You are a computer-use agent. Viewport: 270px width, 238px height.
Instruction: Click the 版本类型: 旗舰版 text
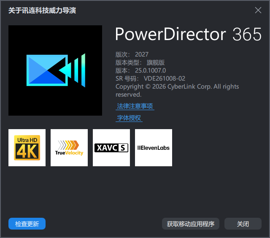coord(140,62)
